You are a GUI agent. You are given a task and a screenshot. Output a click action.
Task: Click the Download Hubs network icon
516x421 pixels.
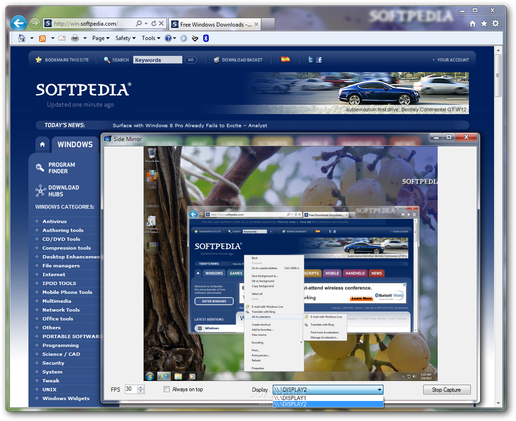(x=41, y=191)
